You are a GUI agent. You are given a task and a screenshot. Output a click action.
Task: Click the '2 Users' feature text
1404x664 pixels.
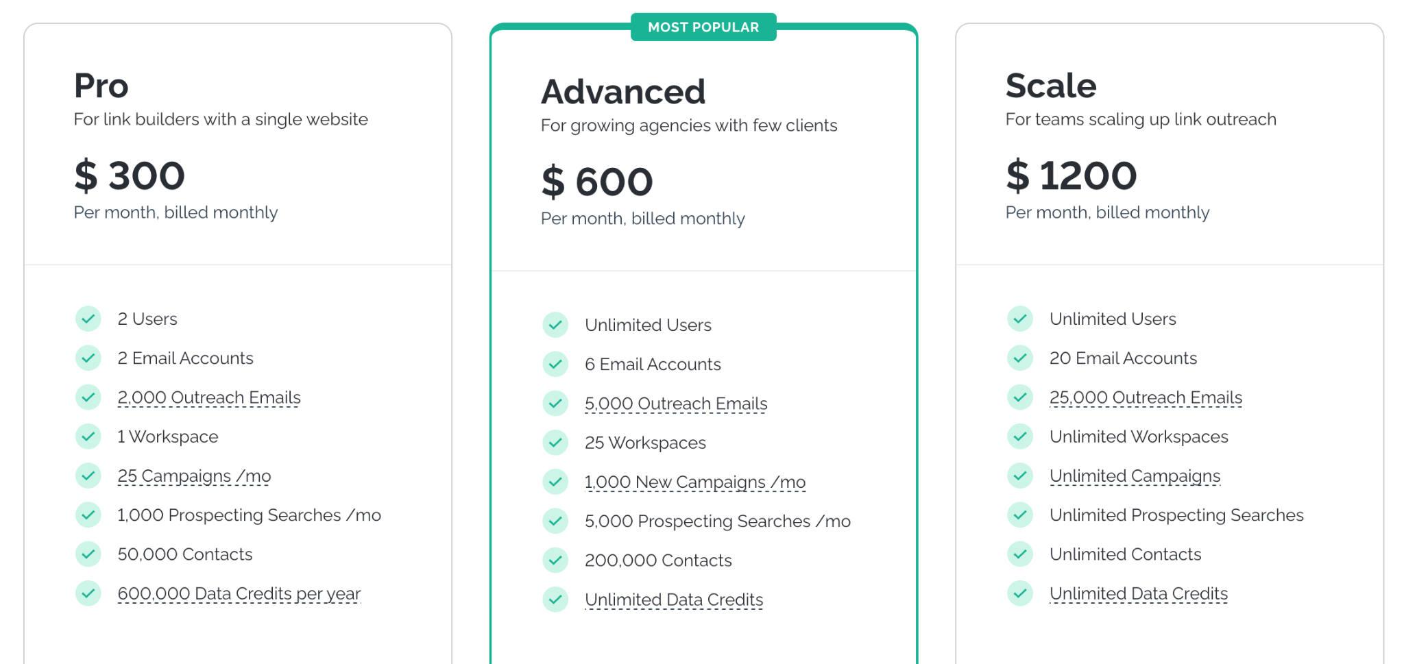[147, 319]
